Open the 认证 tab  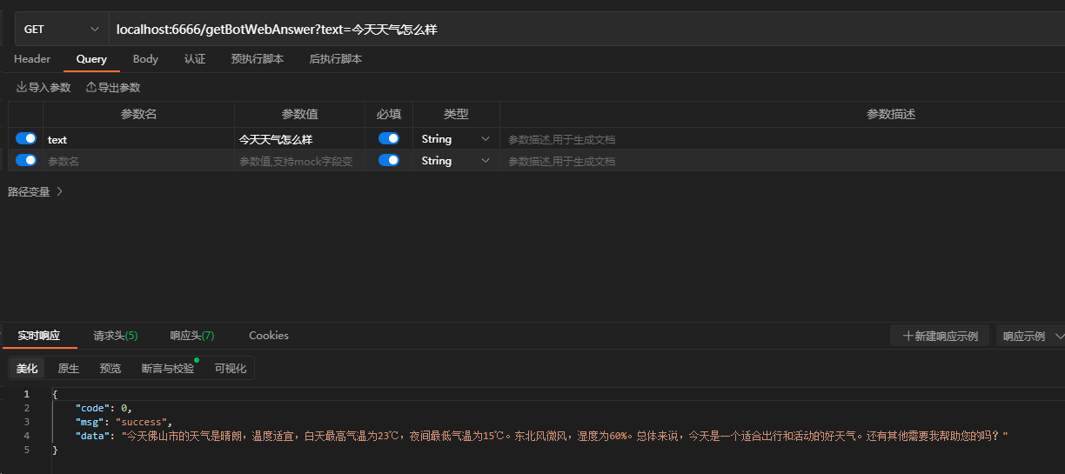[195, 59]
